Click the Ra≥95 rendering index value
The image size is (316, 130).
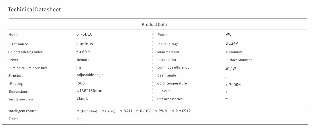tap(83, 51)
